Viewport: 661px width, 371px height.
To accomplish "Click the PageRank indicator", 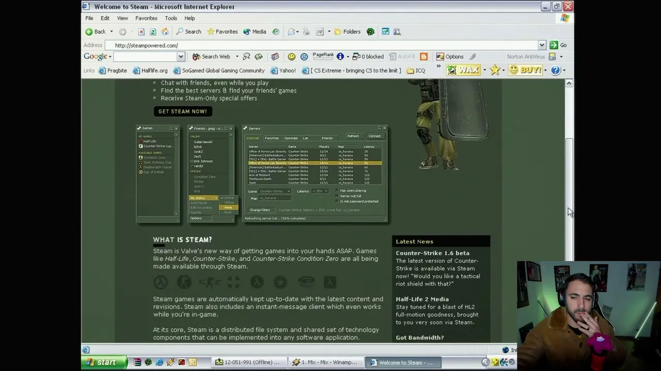I will tap(323, 56).
